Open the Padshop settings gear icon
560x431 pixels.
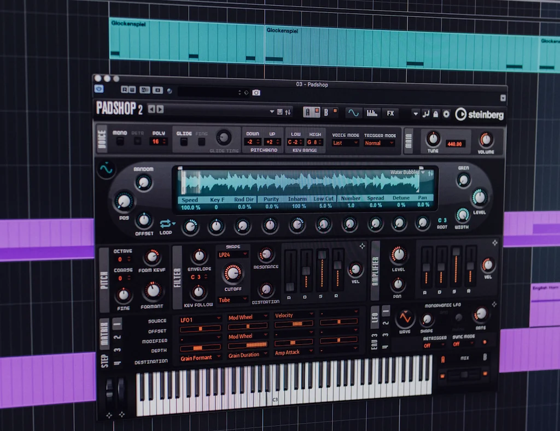(446, 114)
